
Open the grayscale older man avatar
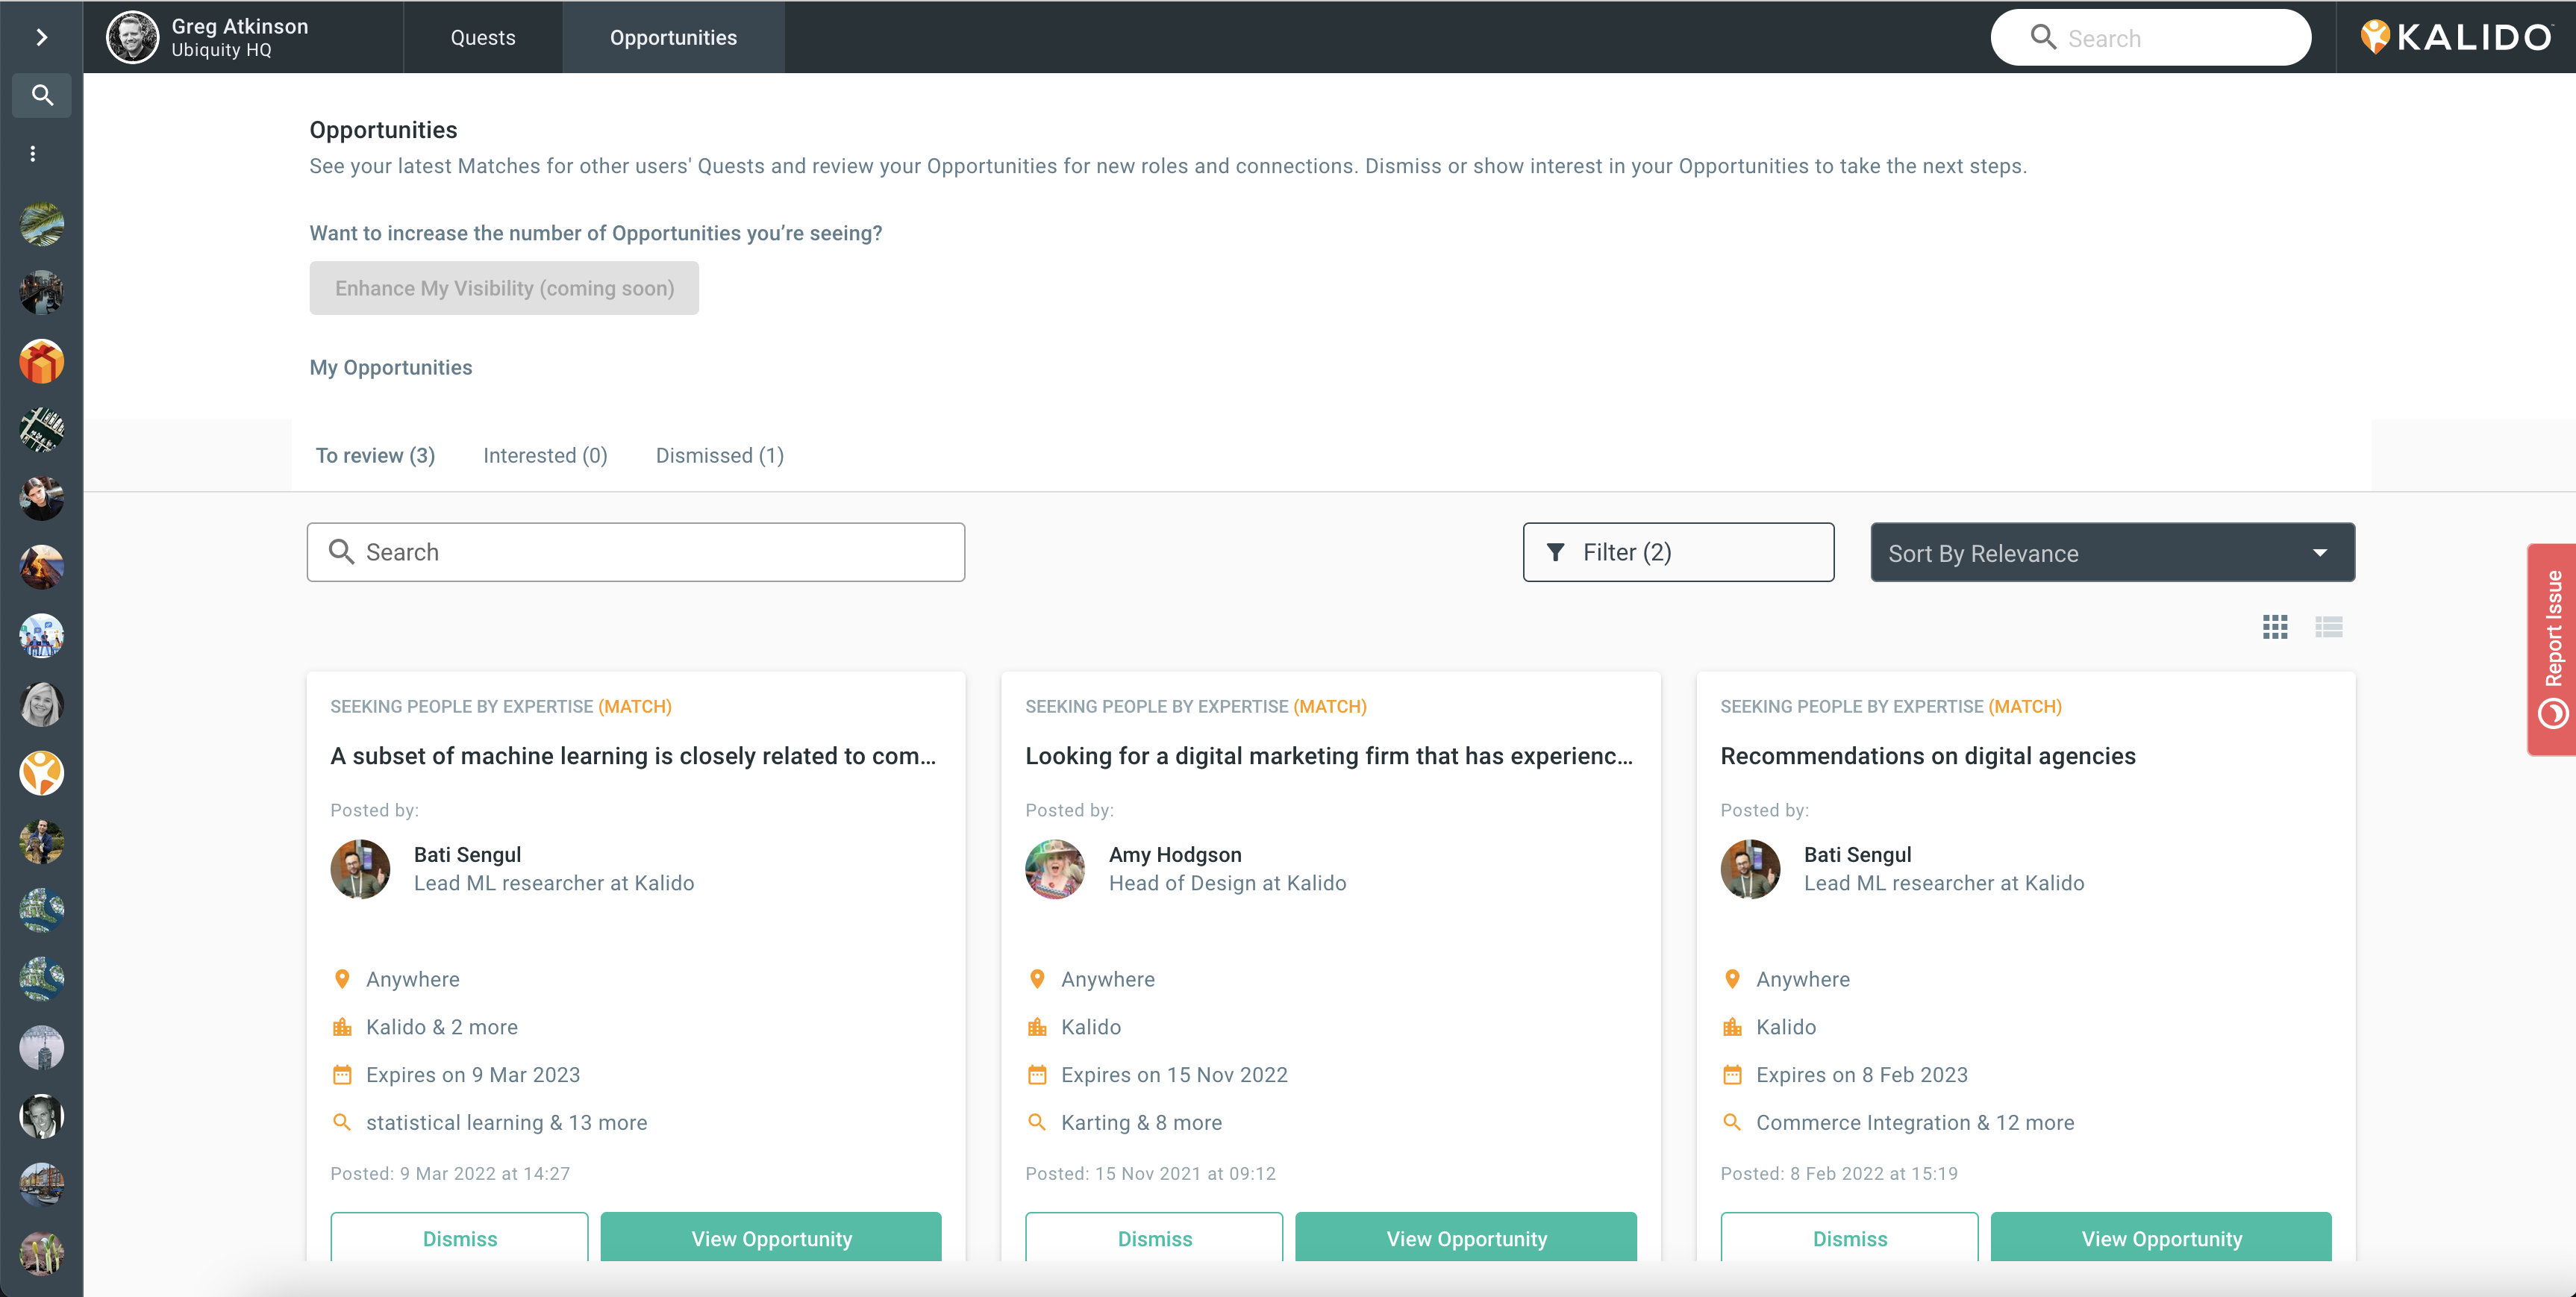point(41,1116)
